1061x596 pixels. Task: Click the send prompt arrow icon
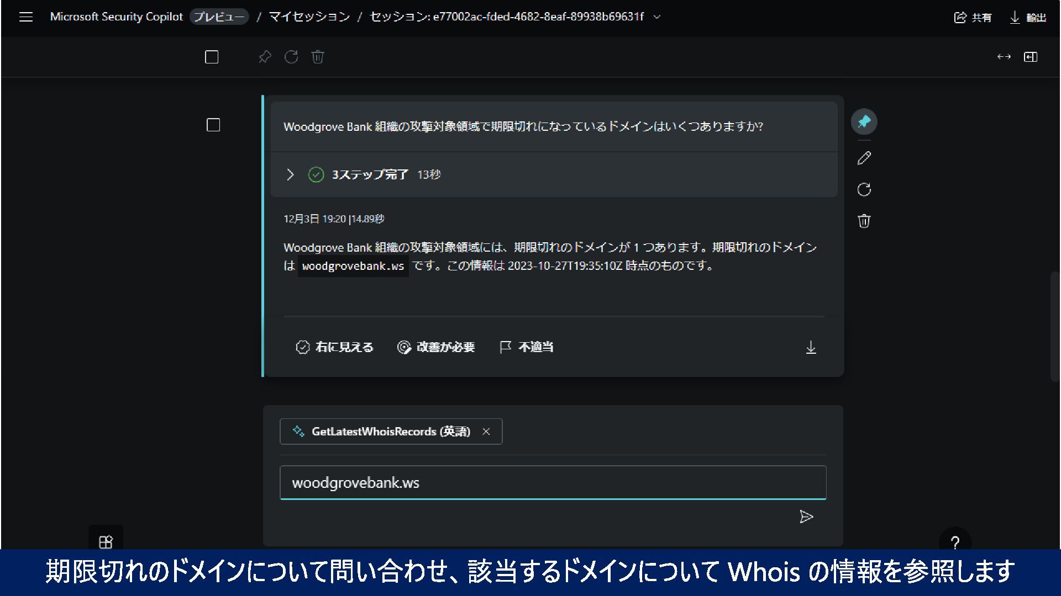click(x=806, y=517)
